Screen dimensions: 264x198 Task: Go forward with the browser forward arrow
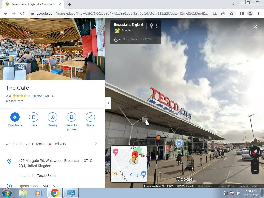pos(14,13)
